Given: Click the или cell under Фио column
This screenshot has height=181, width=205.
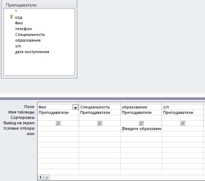Looking at the screenshot, I should (58, 134).
